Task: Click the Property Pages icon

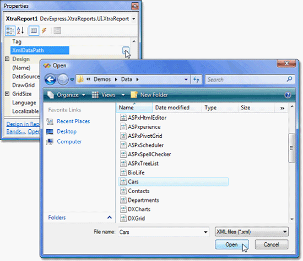Action: 57,30
